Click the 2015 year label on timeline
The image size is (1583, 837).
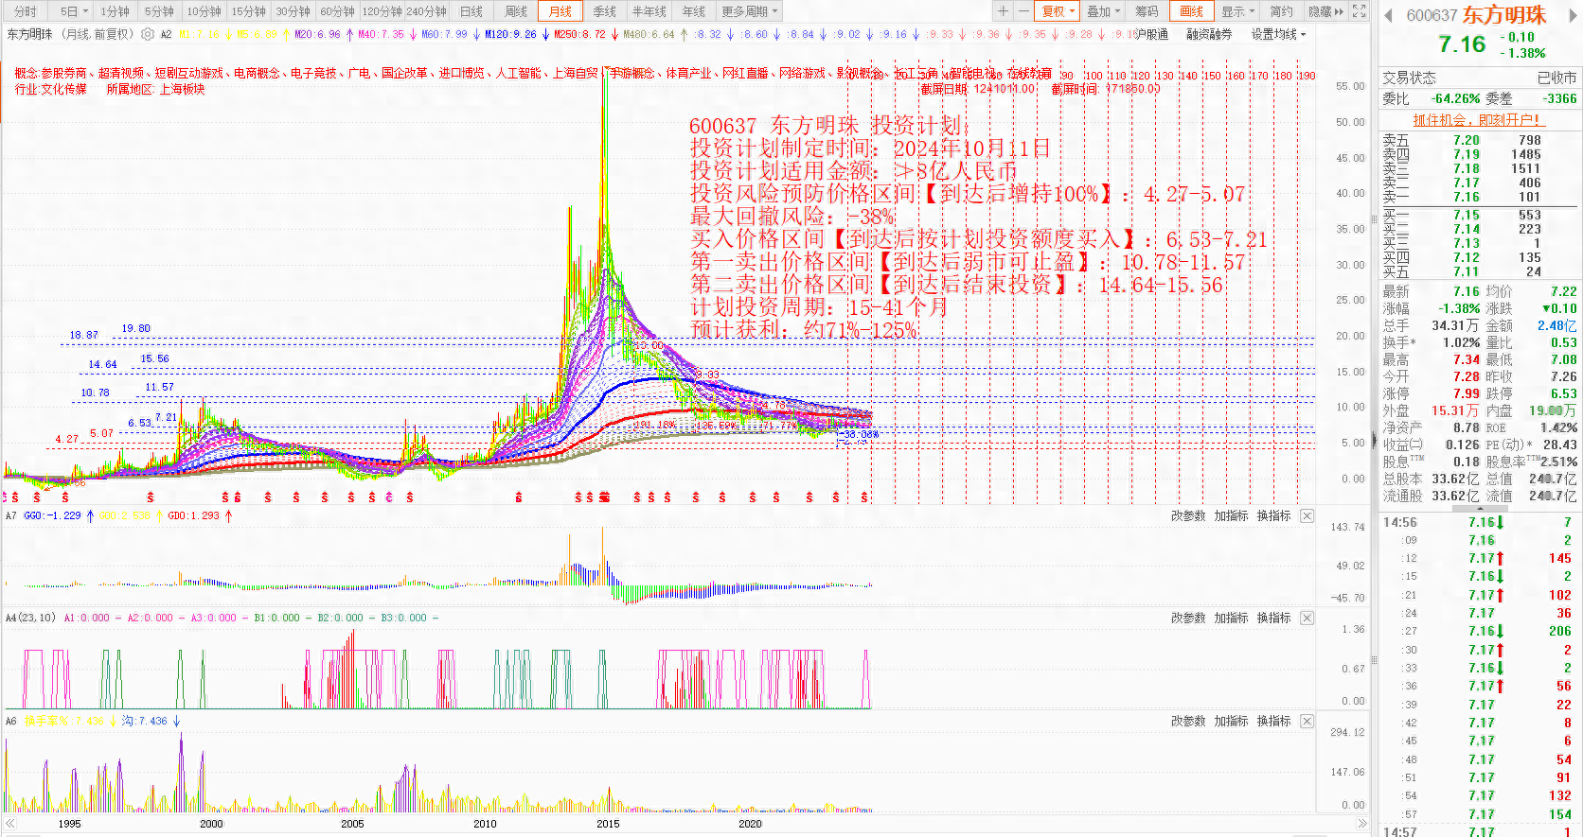point(608,824)
